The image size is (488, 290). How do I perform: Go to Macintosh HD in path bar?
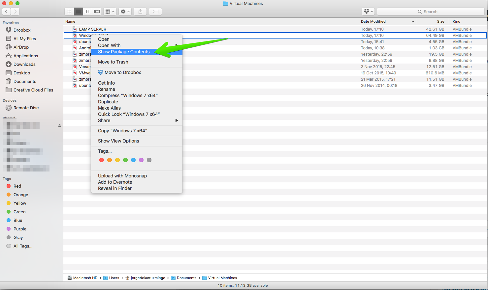(82, 278)
